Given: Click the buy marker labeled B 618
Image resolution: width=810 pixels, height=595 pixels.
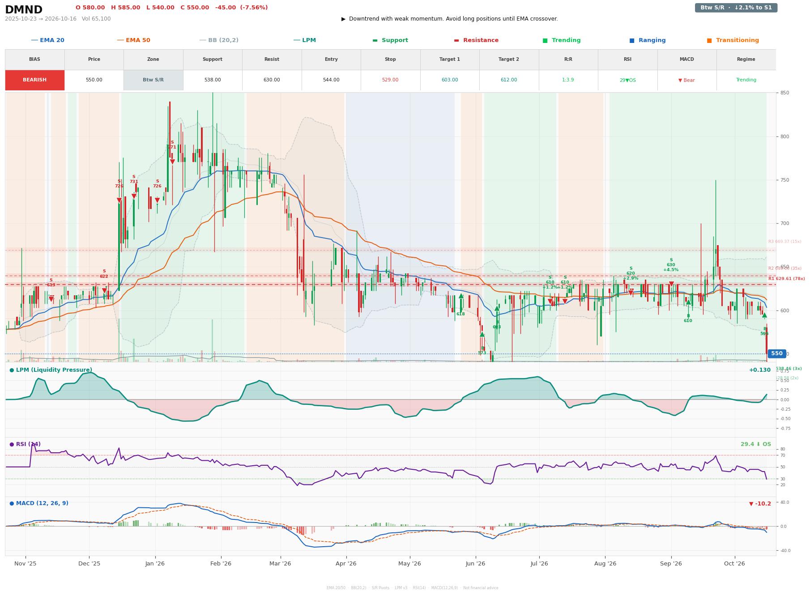Looking at the screenshot, I should (461, 296).
